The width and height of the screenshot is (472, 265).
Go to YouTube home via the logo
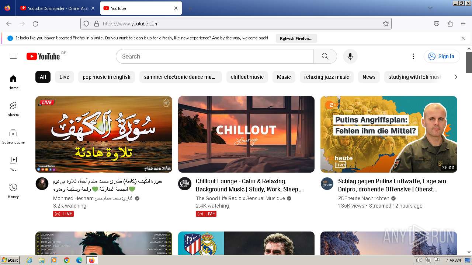click(x=43, y=56)
